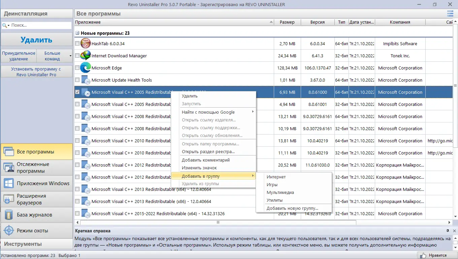Click the HashTab application icon

tap(86, 44)
